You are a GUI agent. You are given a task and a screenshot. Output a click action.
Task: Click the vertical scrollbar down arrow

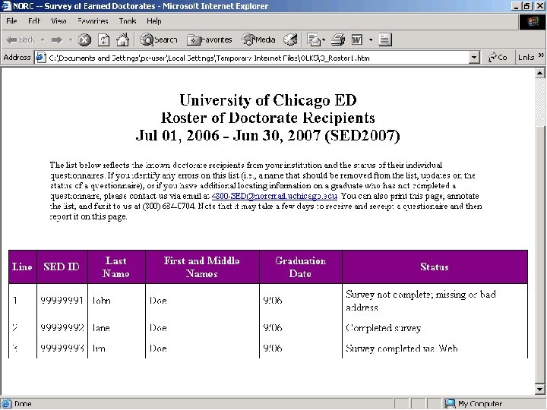[x=539, y=389]
